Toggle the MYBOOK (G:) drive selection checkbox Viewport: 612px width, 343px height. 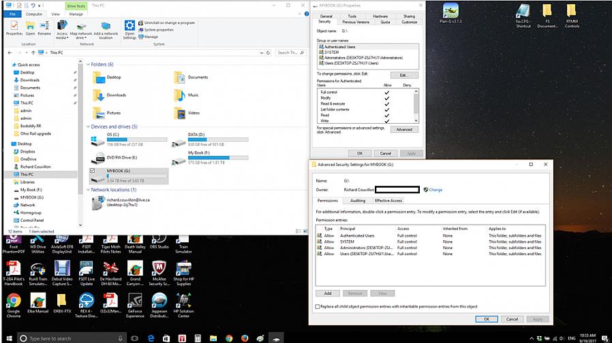pos(93,171)
